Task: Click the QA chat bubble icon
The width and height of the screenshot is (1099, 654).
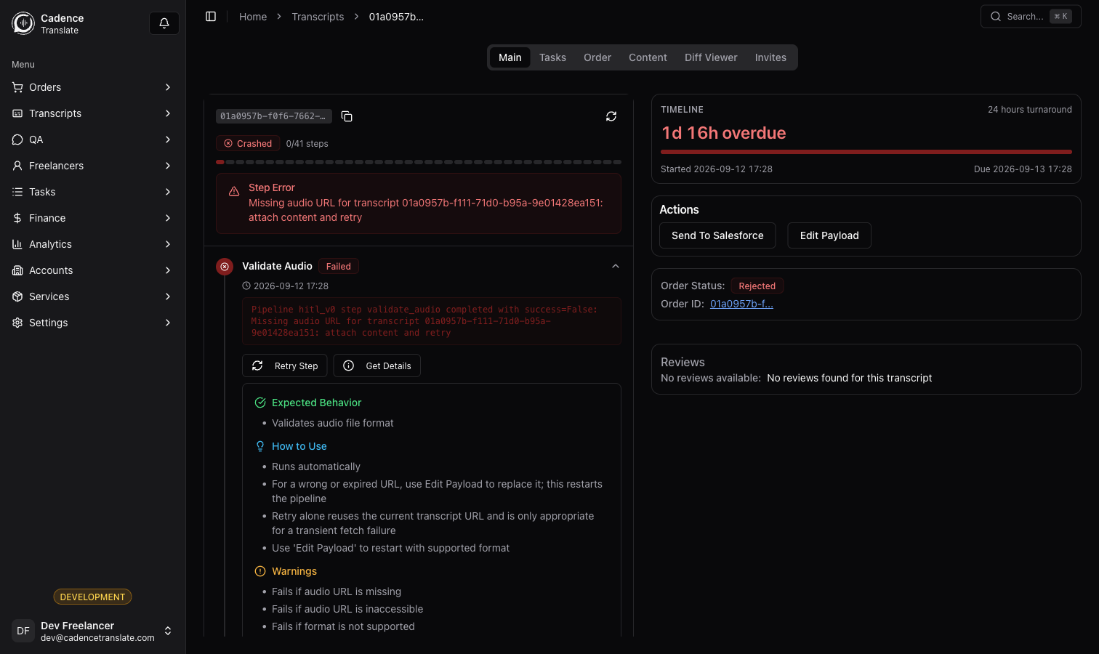Action: point(17,140)
